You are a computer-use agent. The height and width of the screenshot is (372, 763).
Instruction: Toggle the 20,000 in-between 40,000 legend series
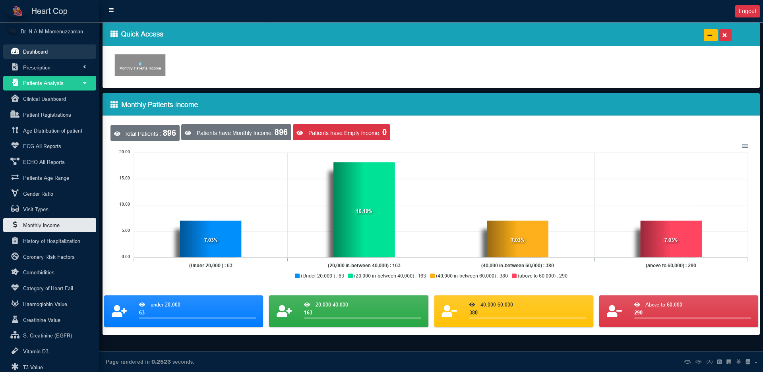pyautogui.click(x=387, y=276)
